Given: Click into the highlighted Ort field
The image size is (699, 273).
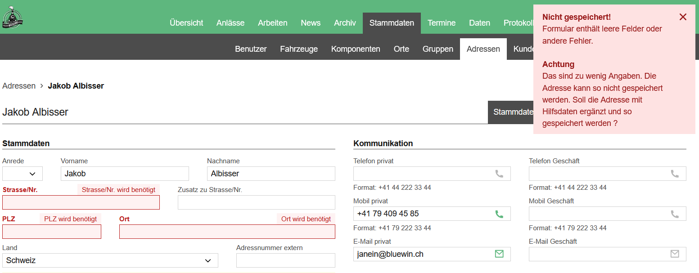Looking at the screenshot, I should click(x=227, y=231).
